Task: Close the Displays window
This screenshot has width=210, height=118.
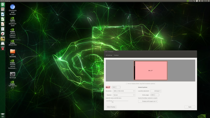Action: tap(105, 52)
